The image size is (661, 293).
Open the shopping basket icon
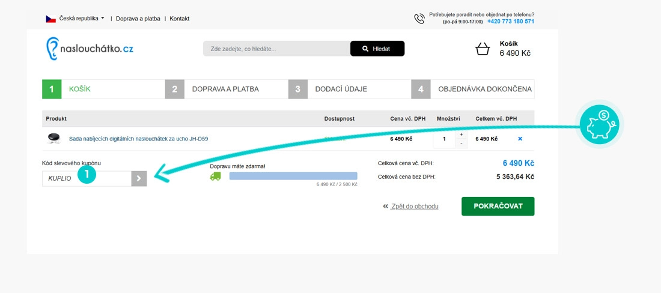click(x=483, y=49)
